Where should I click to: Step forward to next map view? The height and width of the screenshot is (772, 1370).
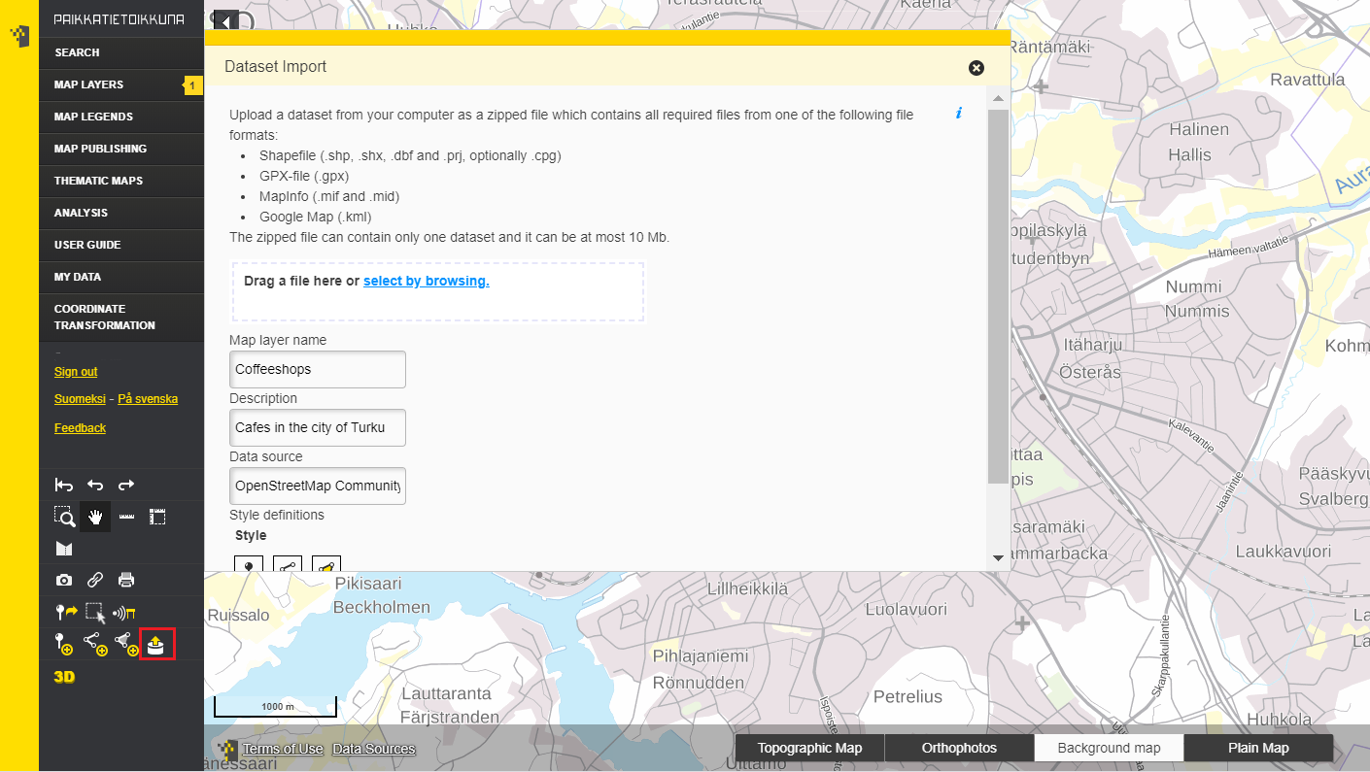(126, 486)
